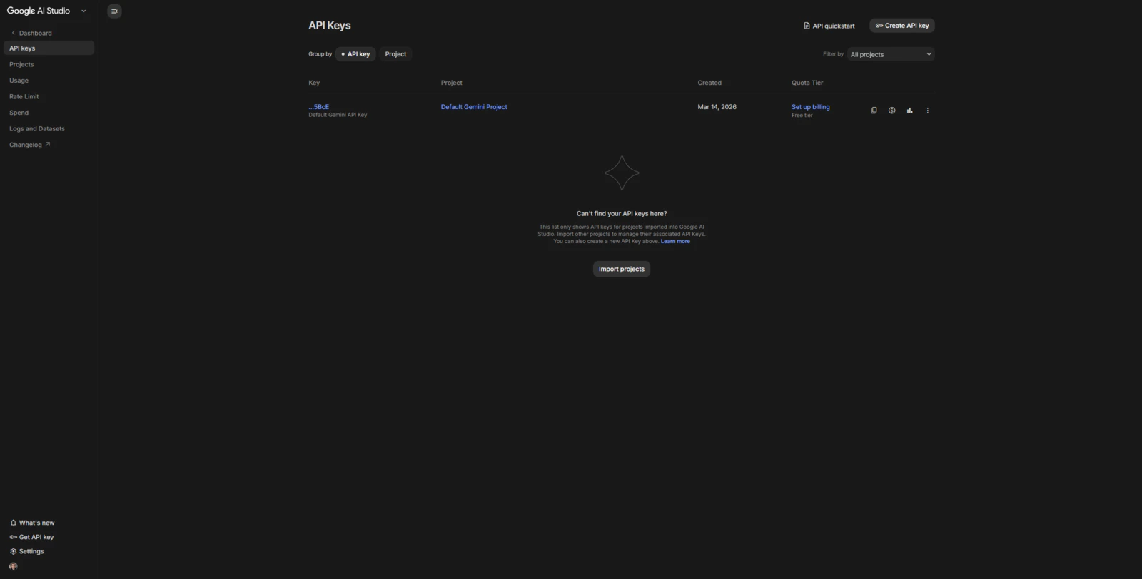Open Rate Limit page
The width and height of the screenshot is (1142, 579).
pos(24,96)
